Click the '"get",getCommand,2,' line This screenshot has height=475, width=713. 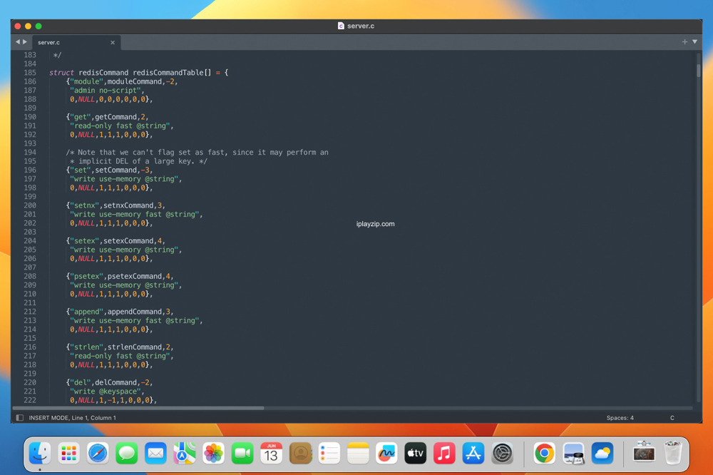point(108,117)
